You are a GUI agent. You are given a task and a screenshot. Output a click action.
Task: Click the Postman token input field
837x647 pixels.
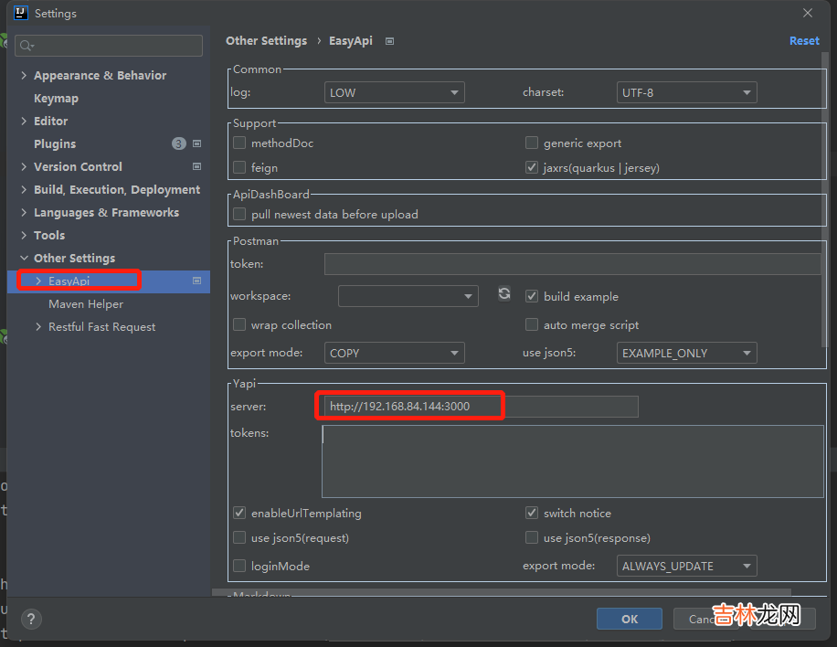pyautogui.click(x=572, y=264)
